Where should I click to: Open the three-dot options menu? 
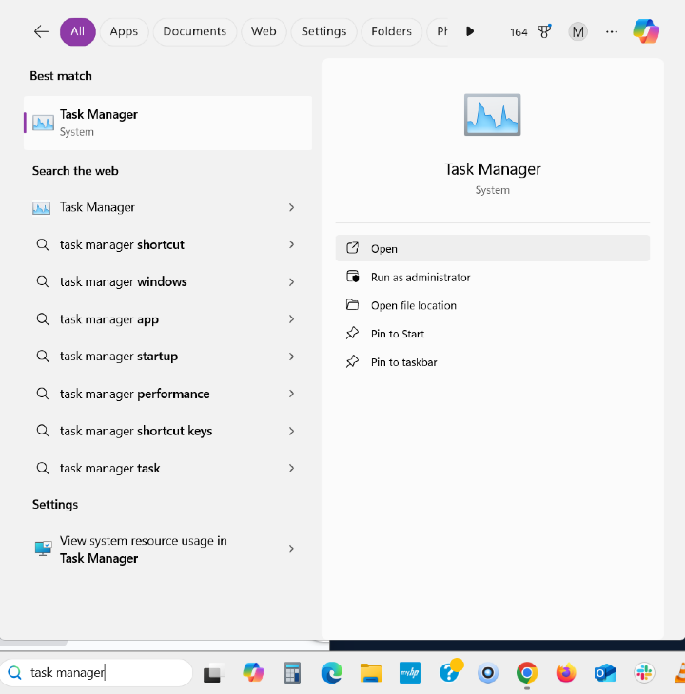click(612, 32)
